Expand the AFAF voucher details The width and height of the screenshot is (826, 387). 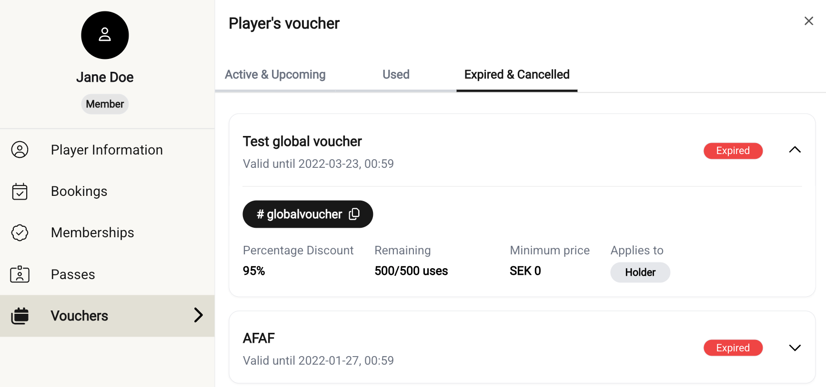795,348
